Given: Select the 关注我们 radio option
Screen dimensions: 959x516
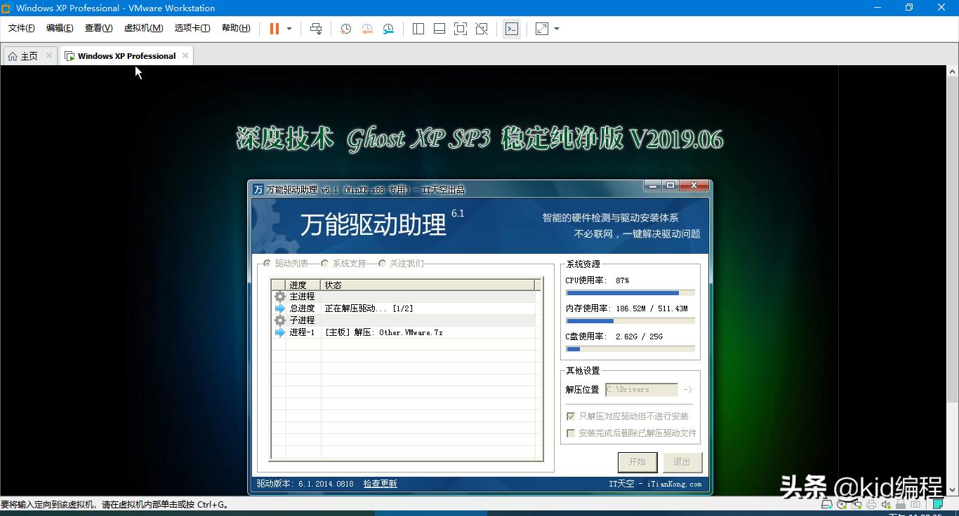Looking at the screenshot, I should 383,264.
